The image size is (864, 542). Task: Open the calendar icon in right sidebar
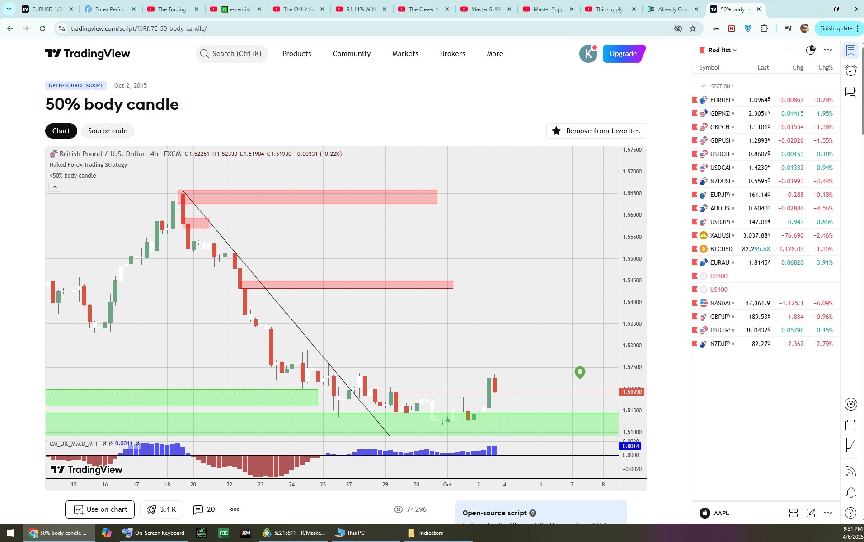[x=851, y=425]
